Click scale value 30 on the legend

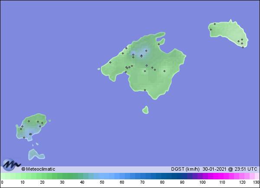pyautogui.click(x=62, y=182)
